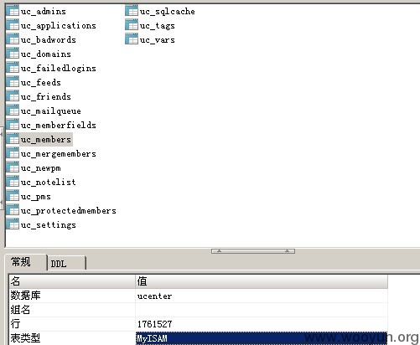
Task: Click the table icon beside uc_vars
Action: tap(132, 39)
